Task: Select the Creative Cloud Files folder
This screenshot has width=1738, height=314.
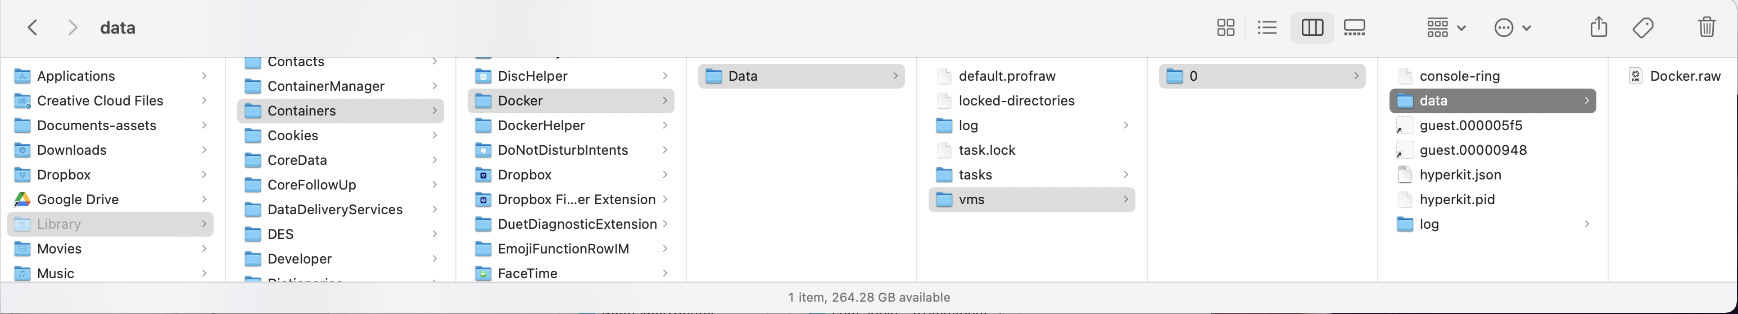Action: pos(110,101)
